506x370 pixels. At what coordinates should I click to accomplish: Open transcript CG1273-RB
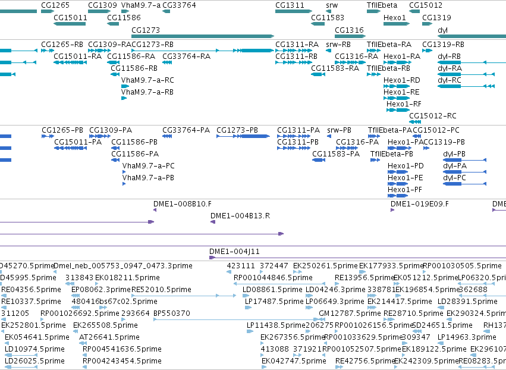[x=152, y=44]
